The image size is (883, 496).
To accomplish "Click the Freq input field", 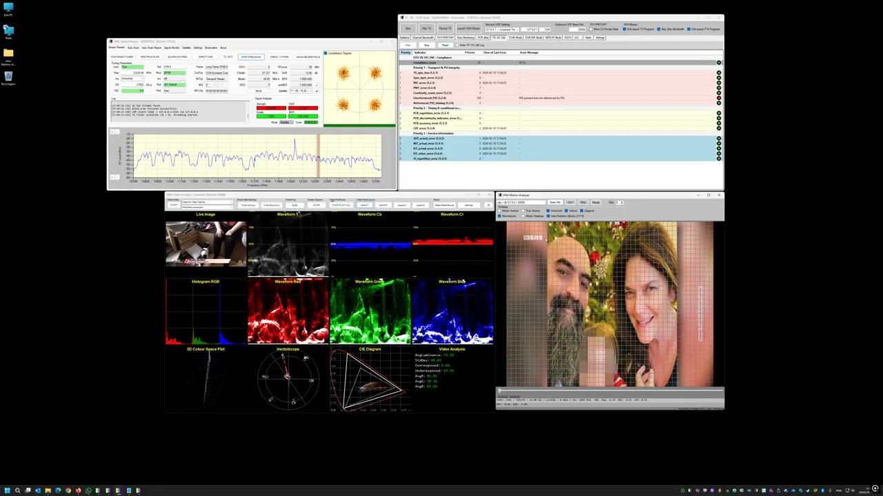I will [x=132, y=72].
